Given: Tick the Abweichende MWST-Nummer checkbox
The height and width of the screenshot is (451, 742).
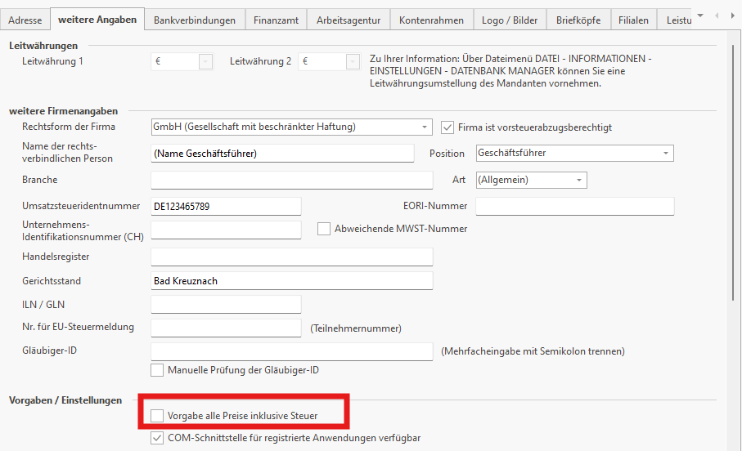Looking at the screenshot, I should [x=324, y=229].
